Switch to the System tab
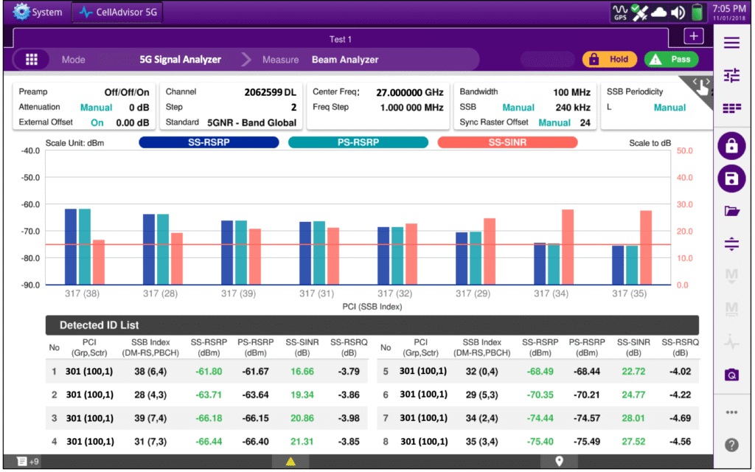 38,13
